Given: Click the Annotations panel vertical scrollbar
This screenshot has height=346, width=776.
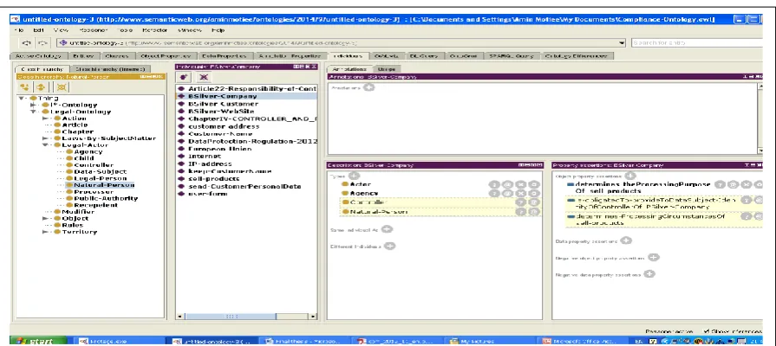Looking at the screenshot, I should [x=760, y=119].
